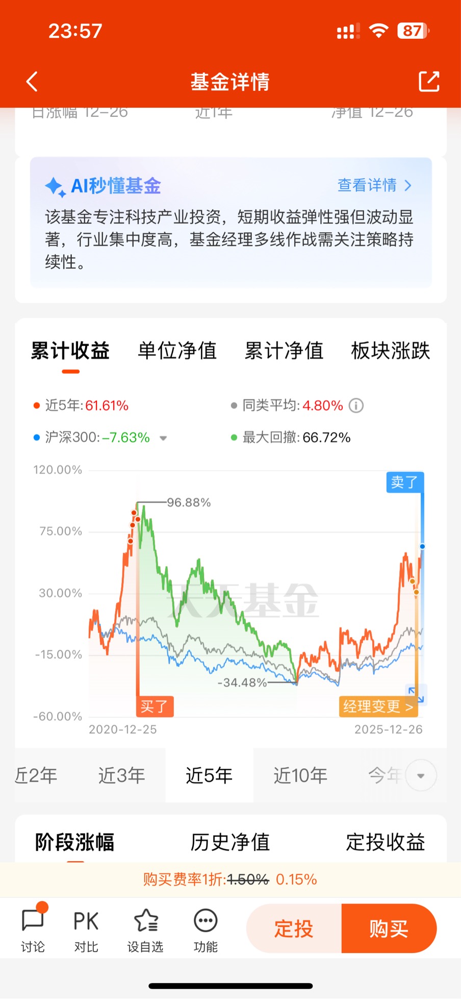Select 近2年 time range
The width and height of the screenshot is (461, 999).
[x=36, y=775]
